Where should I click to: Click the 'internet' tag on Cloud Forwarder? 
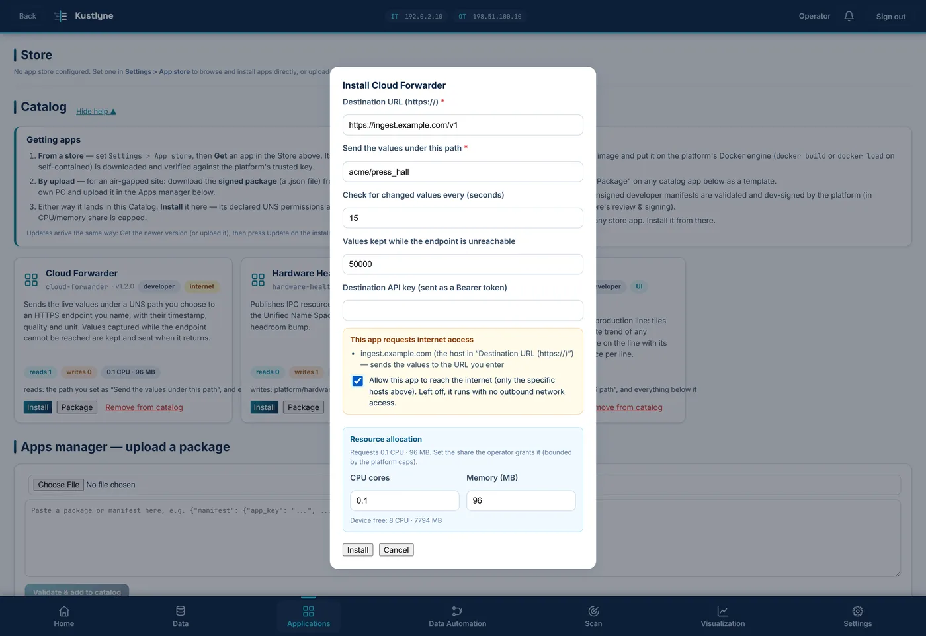202,286
